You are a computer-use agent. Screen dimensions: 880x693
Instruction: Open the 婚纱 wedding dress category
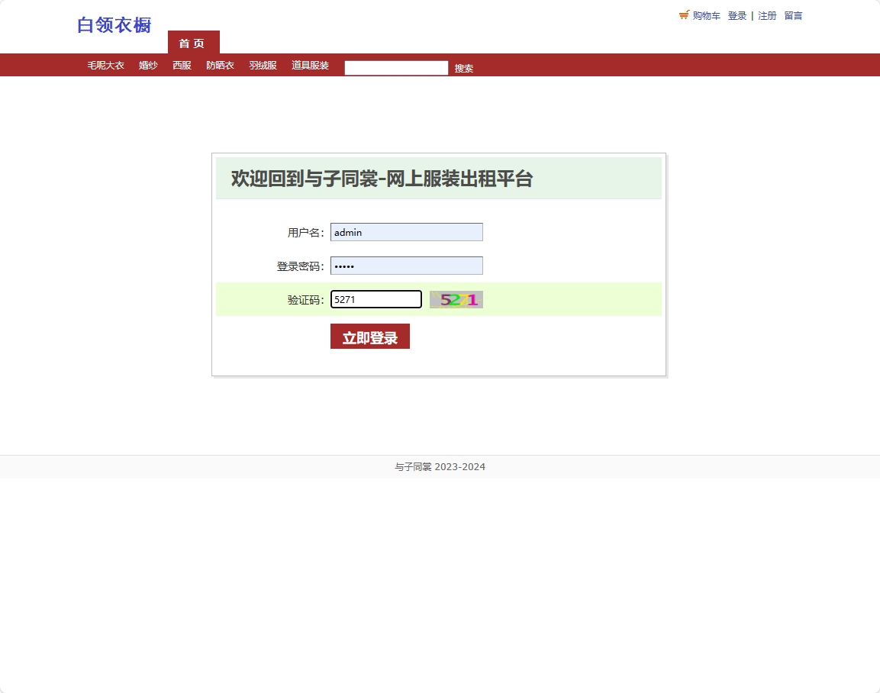[x=147, y=65]
